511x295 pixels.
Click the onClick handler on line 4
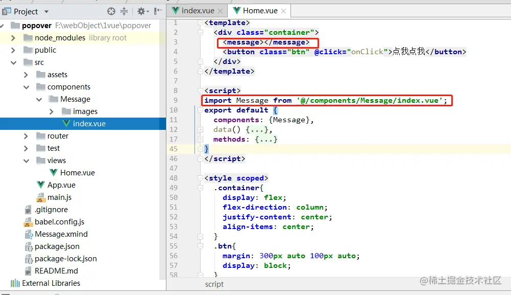(367, 52)
